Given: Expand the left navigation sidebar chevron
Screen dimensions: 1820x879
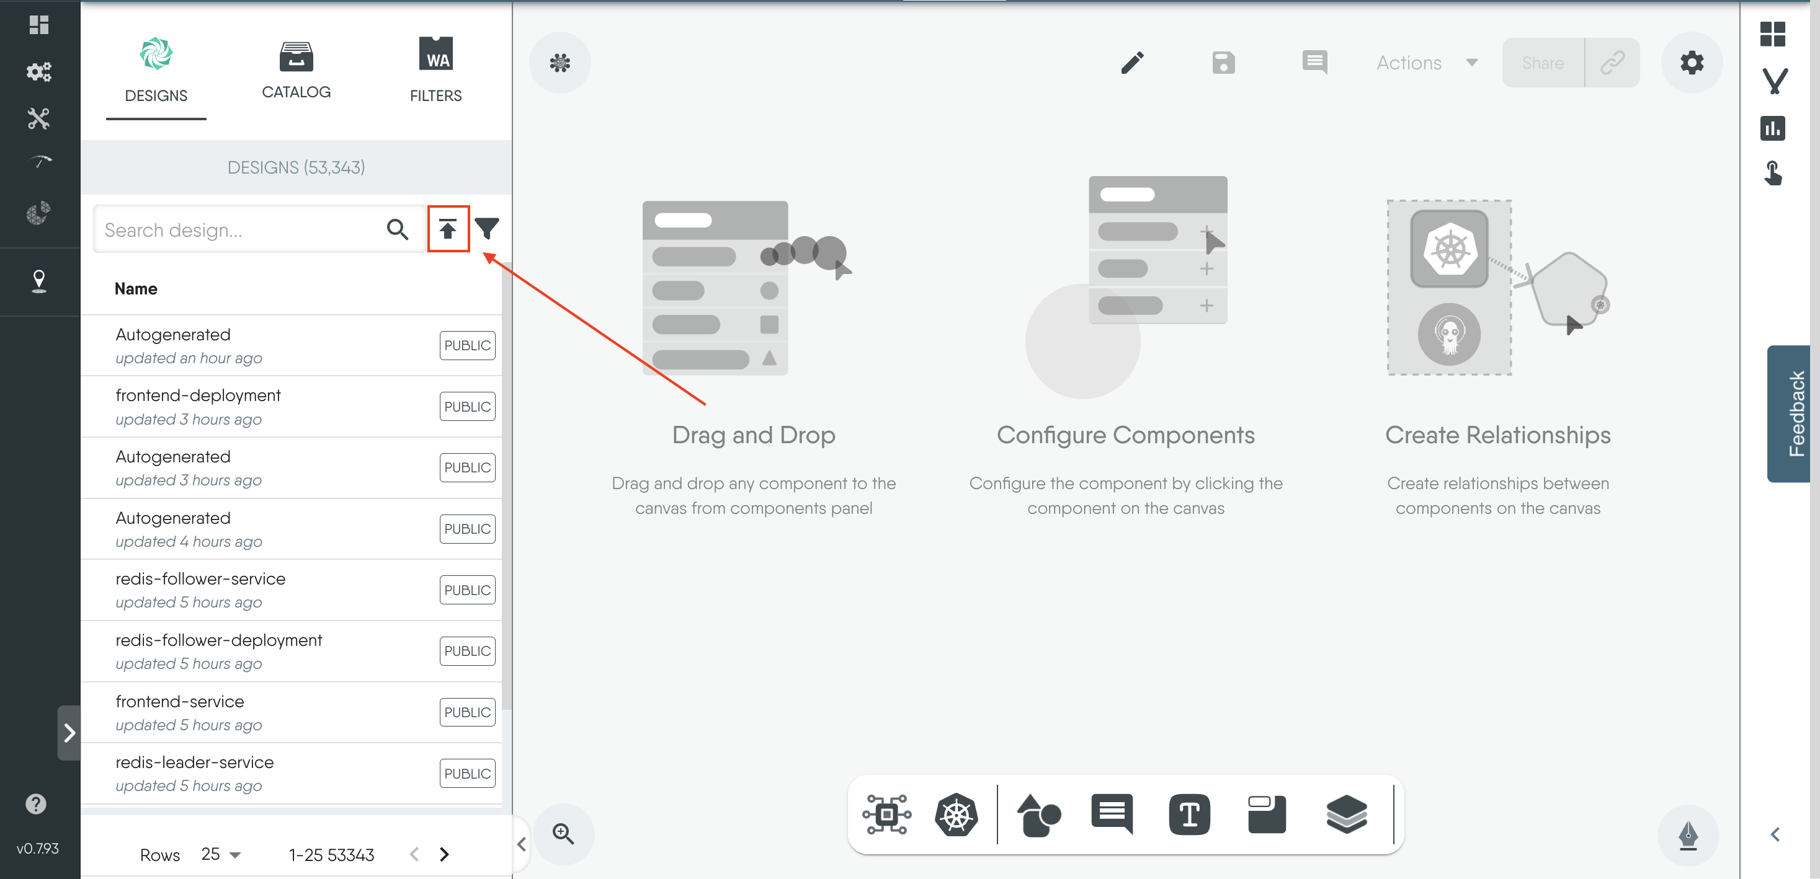Looking at the screenshot, I should pos(69,733).
